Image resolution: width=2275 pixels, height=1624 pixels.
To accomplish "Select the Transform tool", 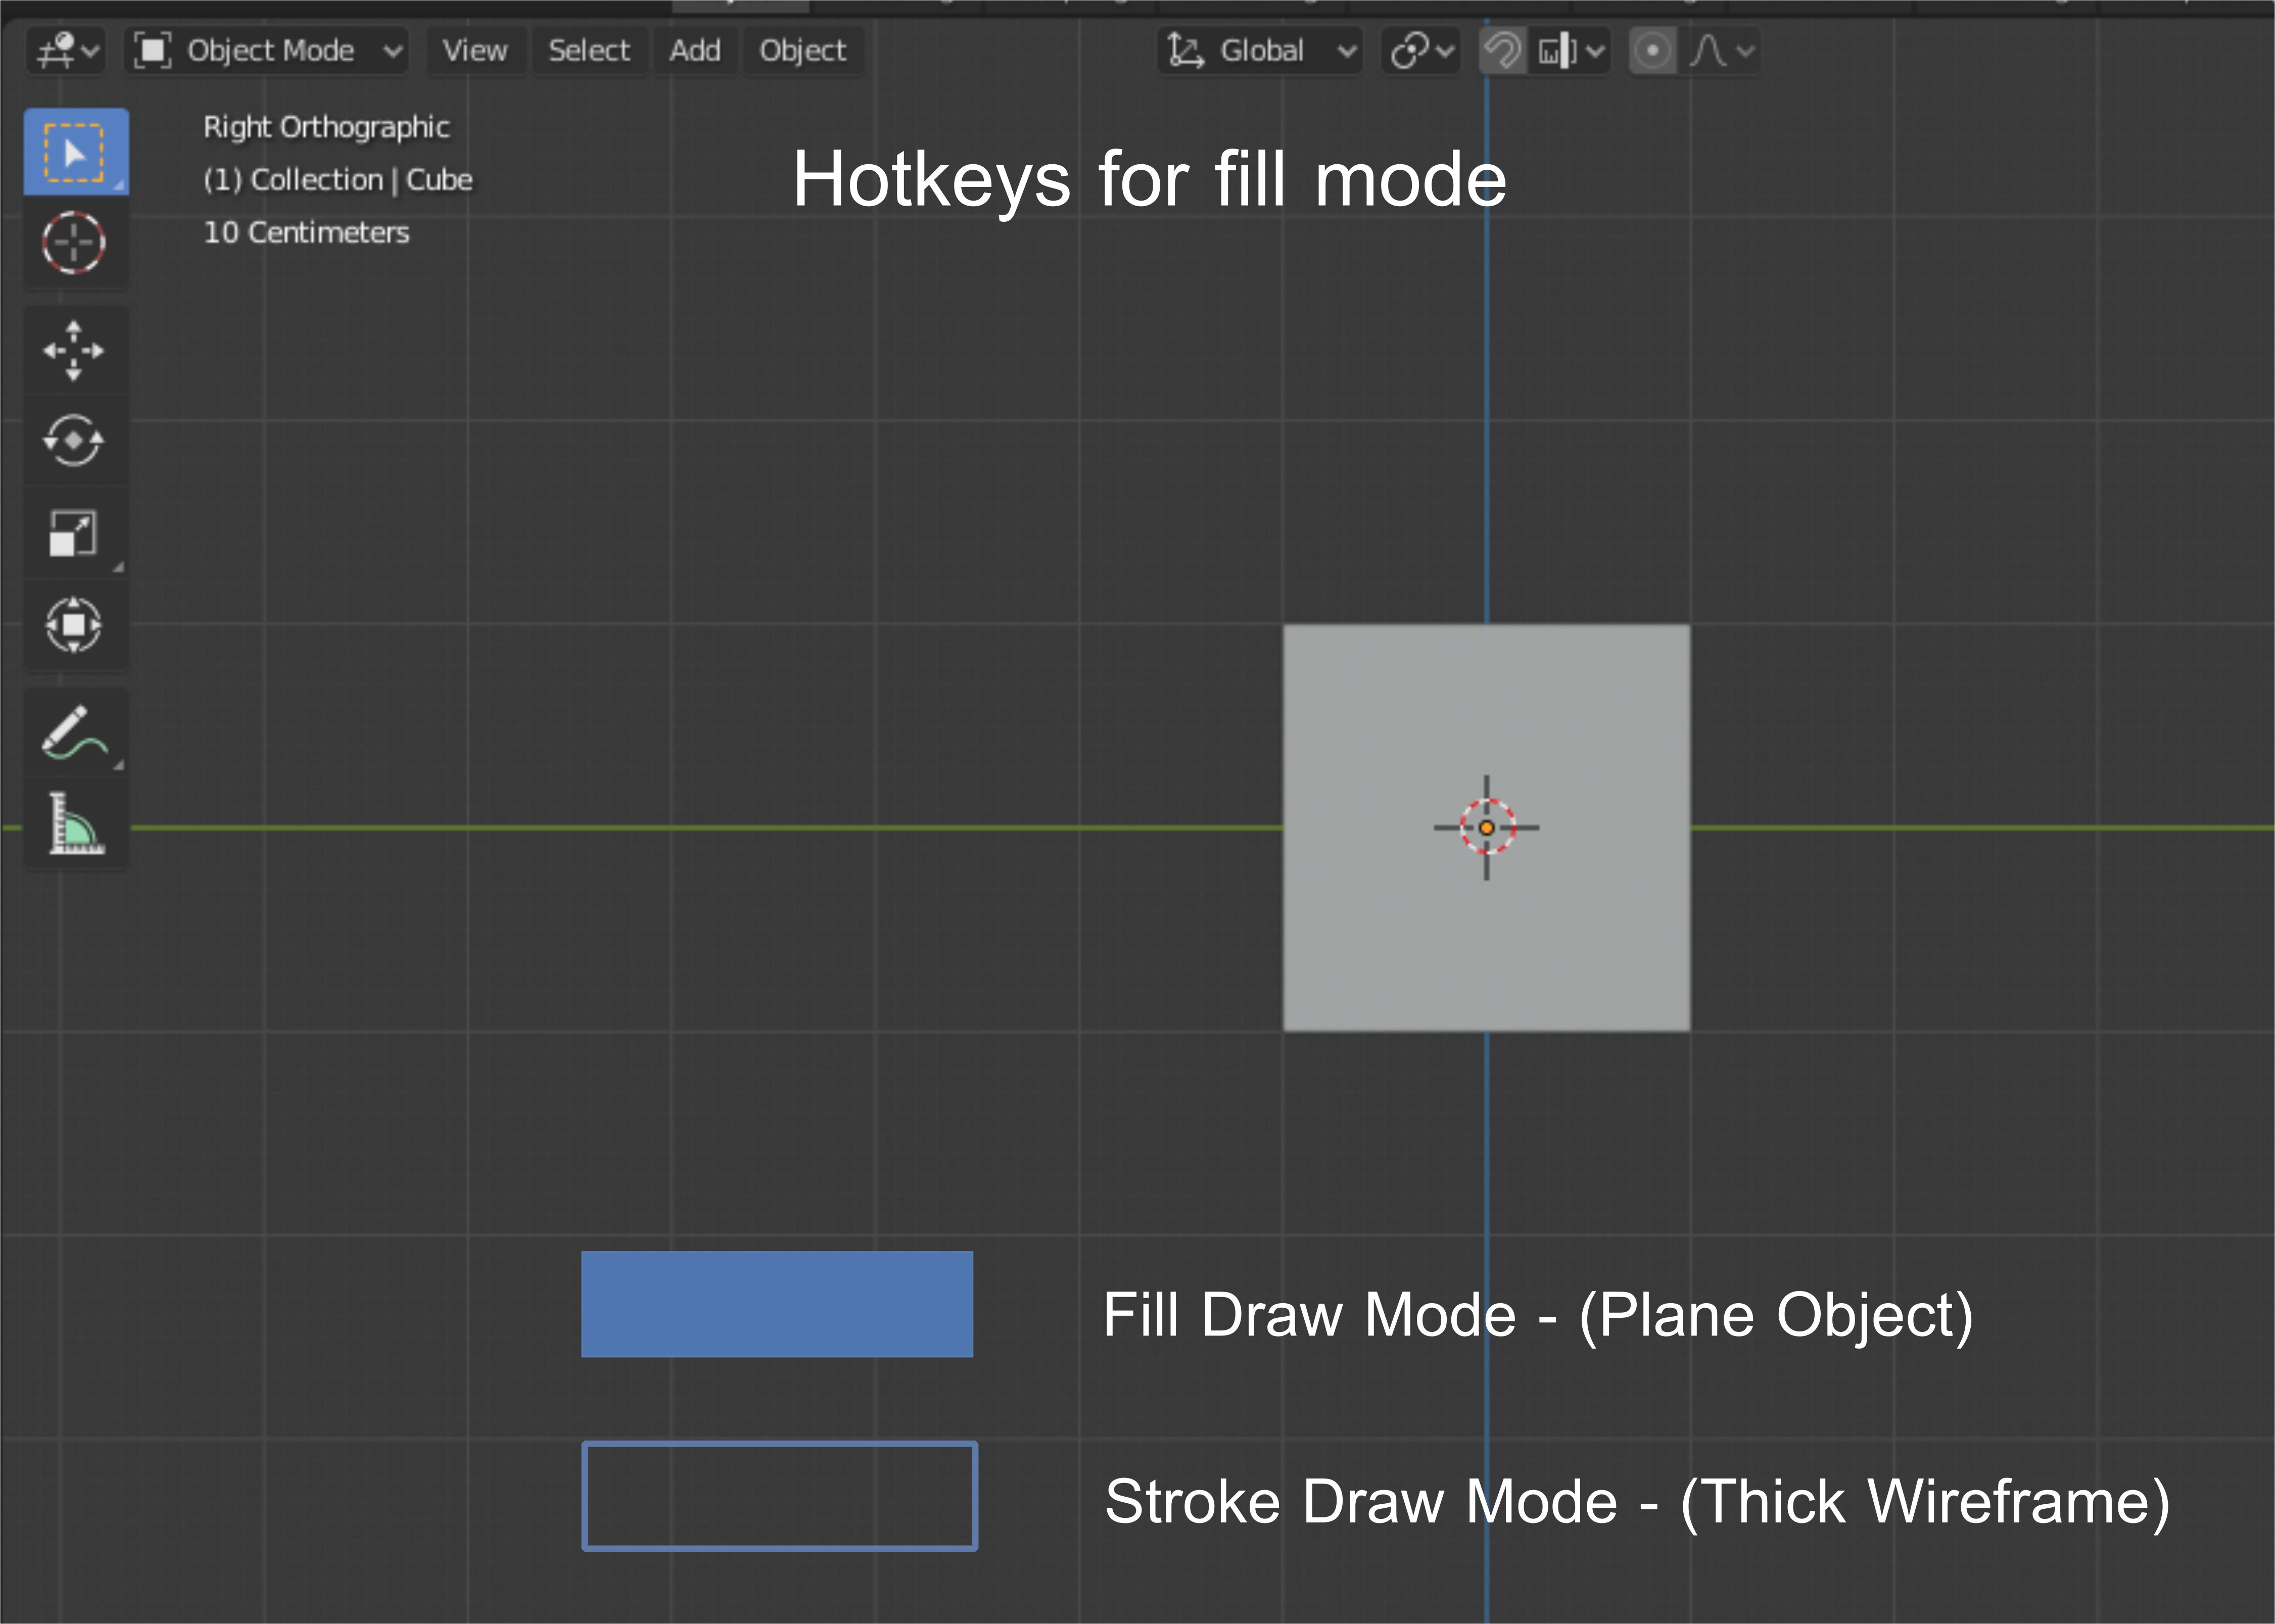I will (x=75, y=626).
